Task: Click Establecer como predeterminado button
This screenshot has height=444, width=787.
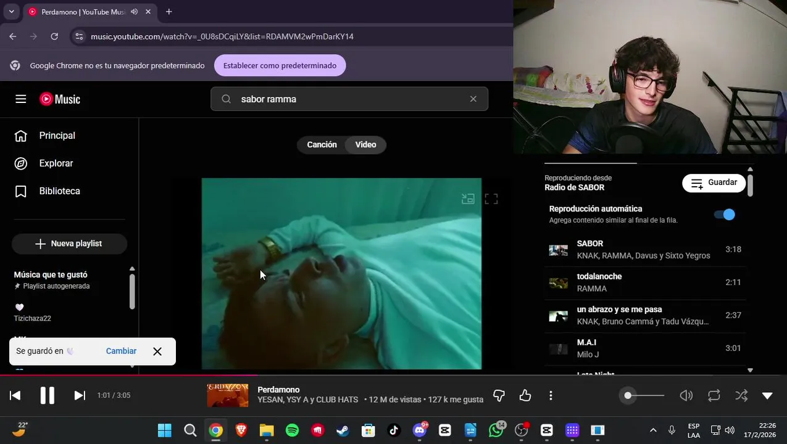Action: point(280,65)
